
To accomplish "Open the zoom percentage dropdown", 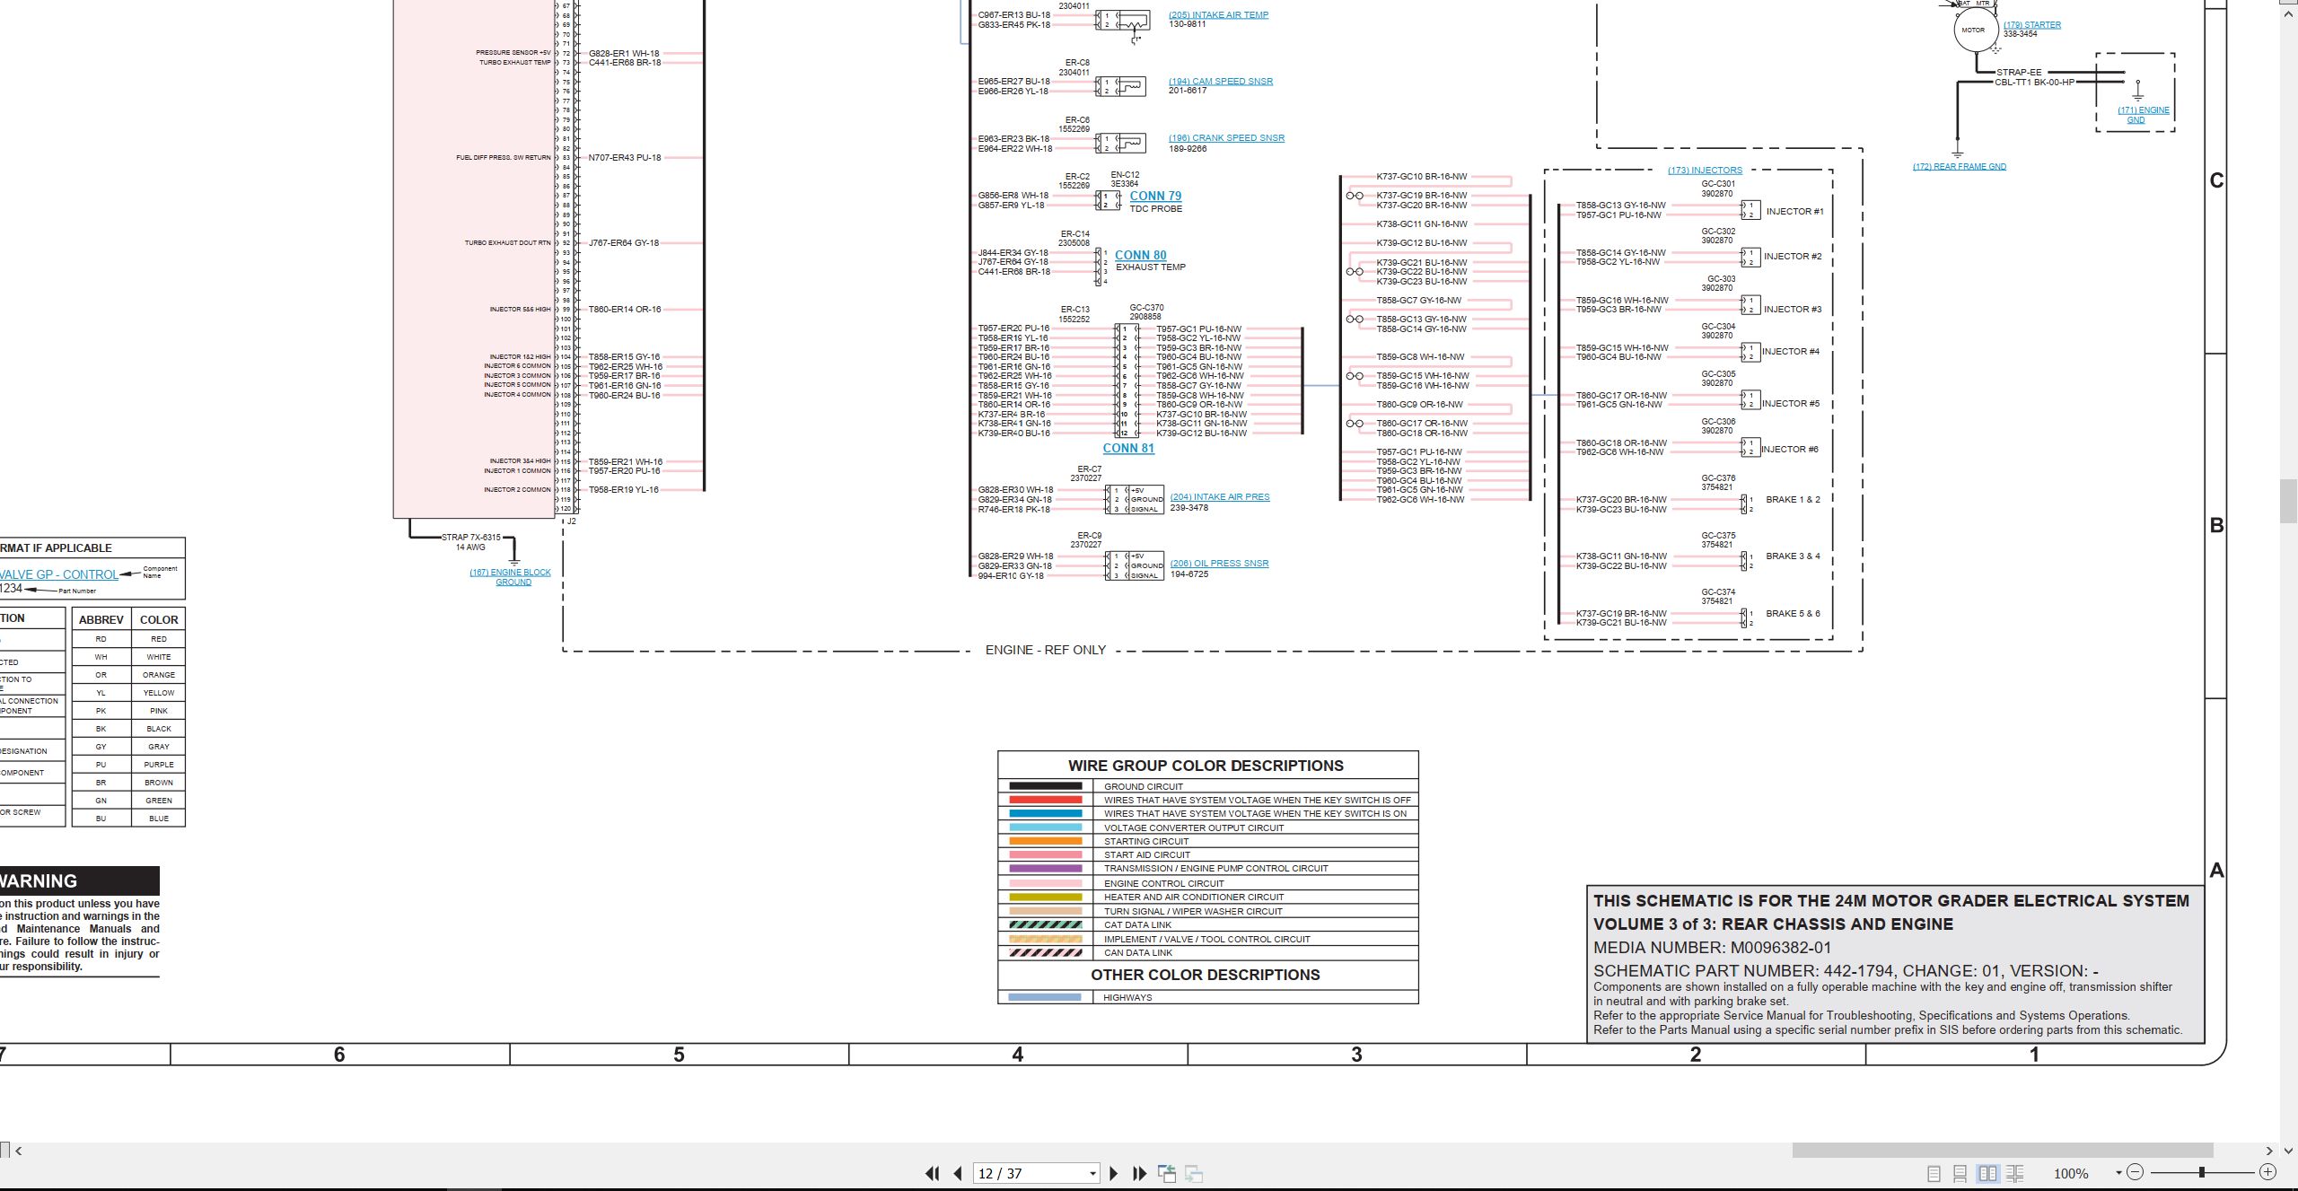I will pos(2118,1173).
